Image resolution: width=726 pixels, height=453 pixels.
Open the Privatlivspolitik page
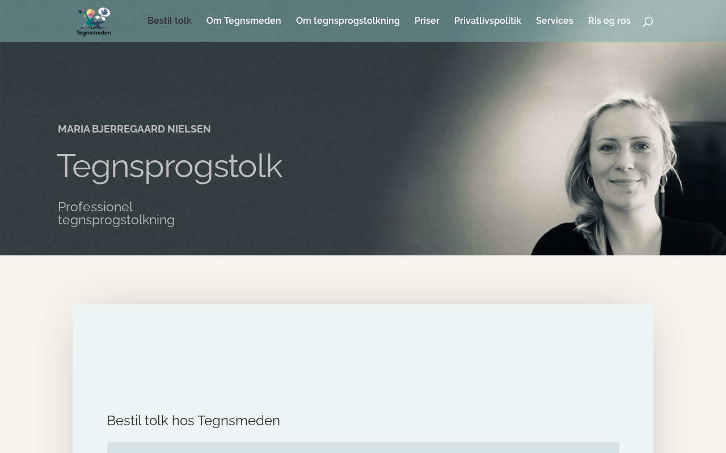[x=488, y=21]
